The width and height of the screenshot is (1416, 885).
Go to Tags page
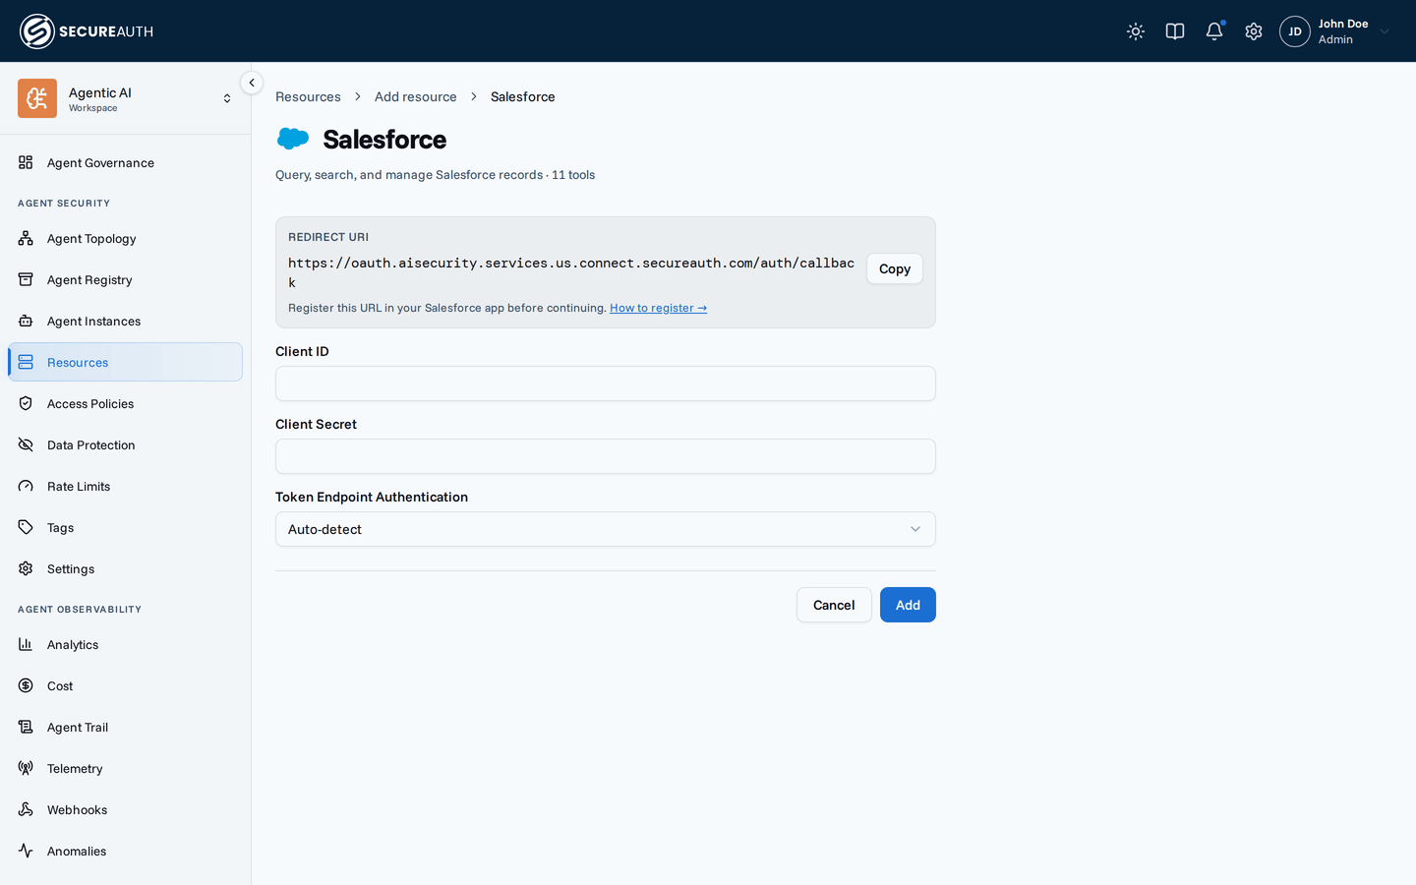125,527
